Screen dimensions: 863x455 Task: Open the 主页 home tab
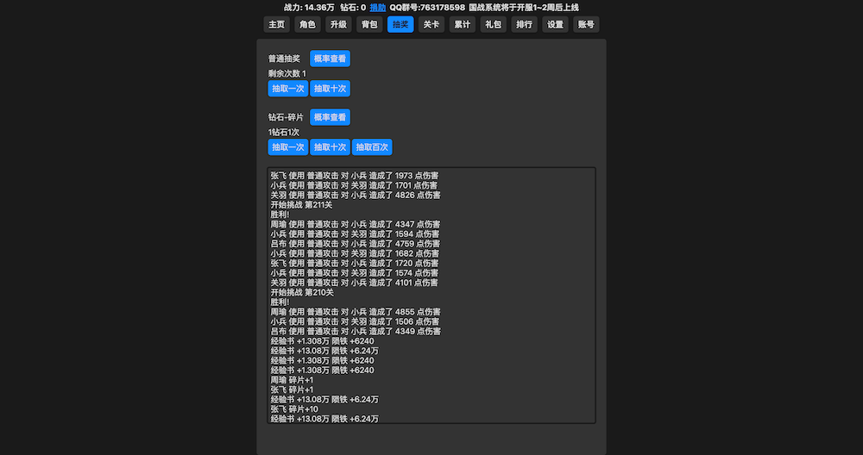[x=275, y=24]
